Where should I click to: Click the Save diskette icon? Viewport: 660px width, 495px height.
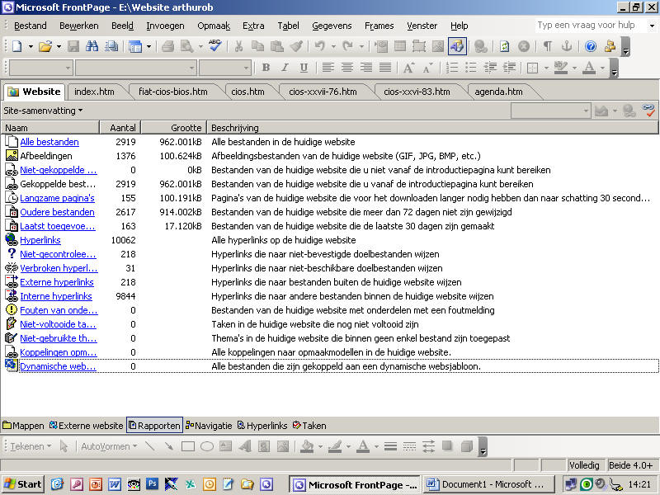click(x=73, y=46)
